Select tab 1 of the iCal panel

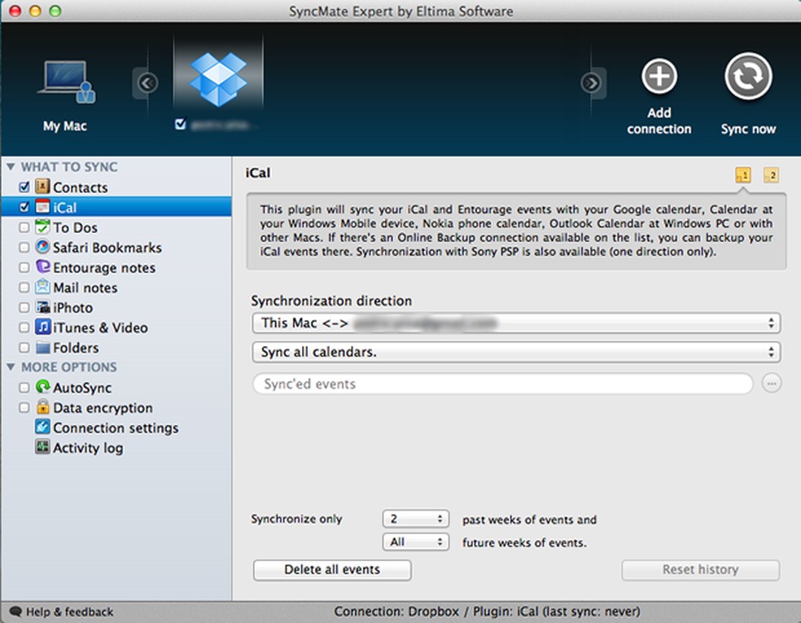pos(743,175)
